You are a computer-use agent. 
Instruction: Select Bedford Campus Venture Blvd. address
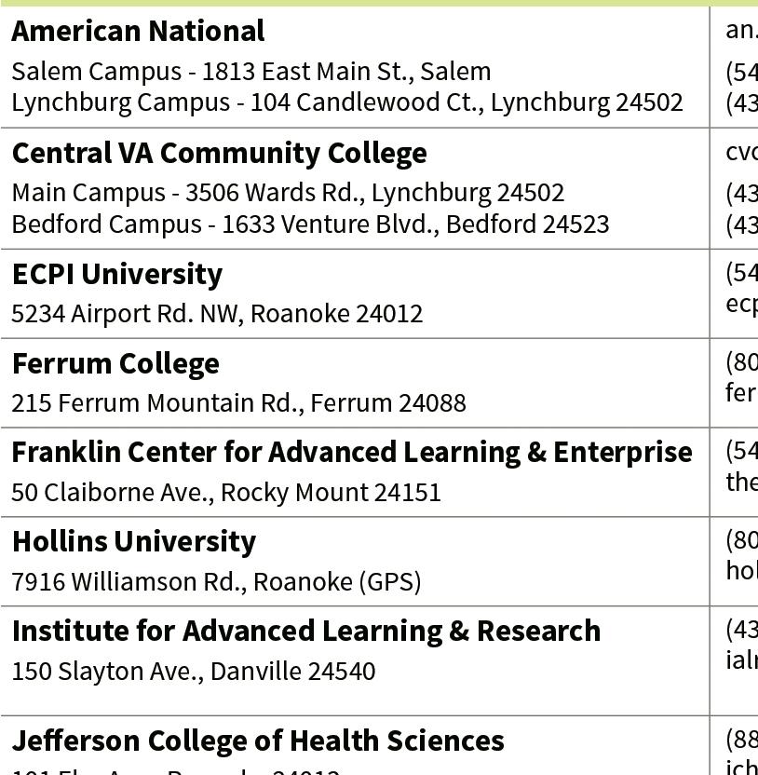tap(310, 224)
